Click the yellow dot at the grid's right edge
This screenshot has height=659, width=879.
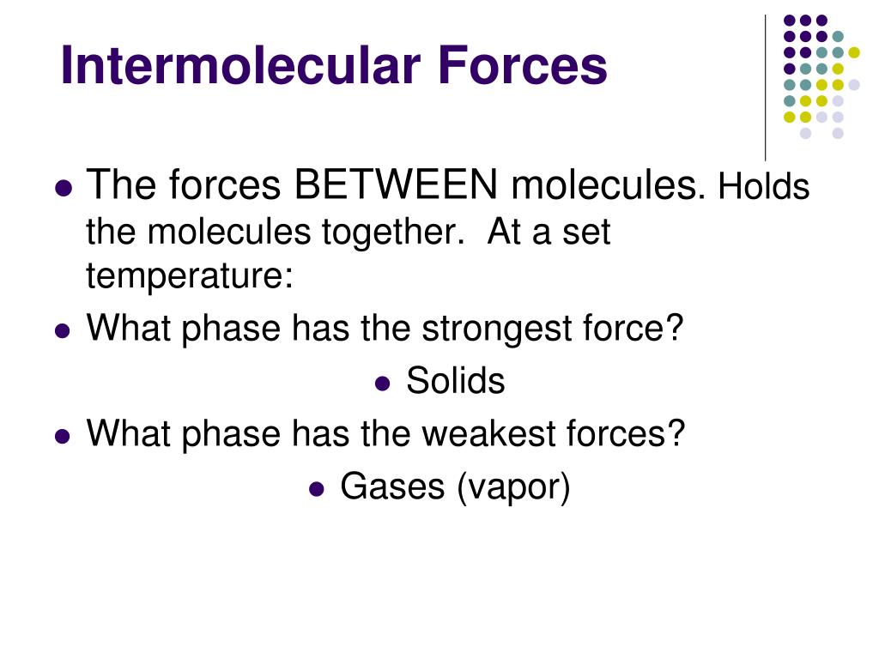pyautogui.click(x=854, y=52)
